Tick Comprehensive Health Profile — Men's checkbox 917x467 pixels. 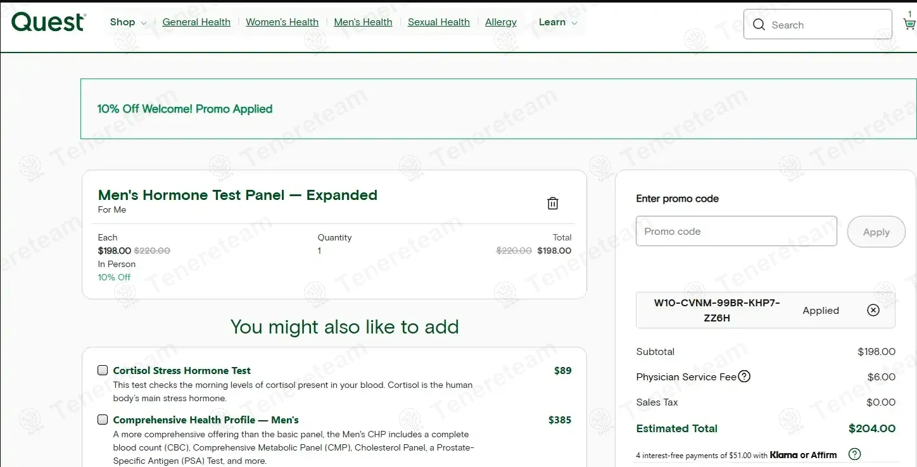(103, 420)
